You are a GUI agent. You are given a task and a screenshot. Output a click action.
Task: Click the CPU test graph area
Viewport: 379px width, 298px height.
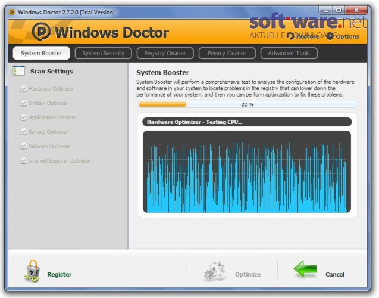click(247, 172)
